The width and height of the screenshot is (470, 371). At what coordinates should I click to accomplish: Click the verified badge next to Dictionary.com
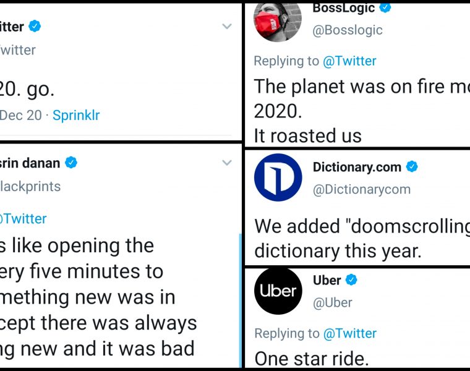click(x=412, y=167)
